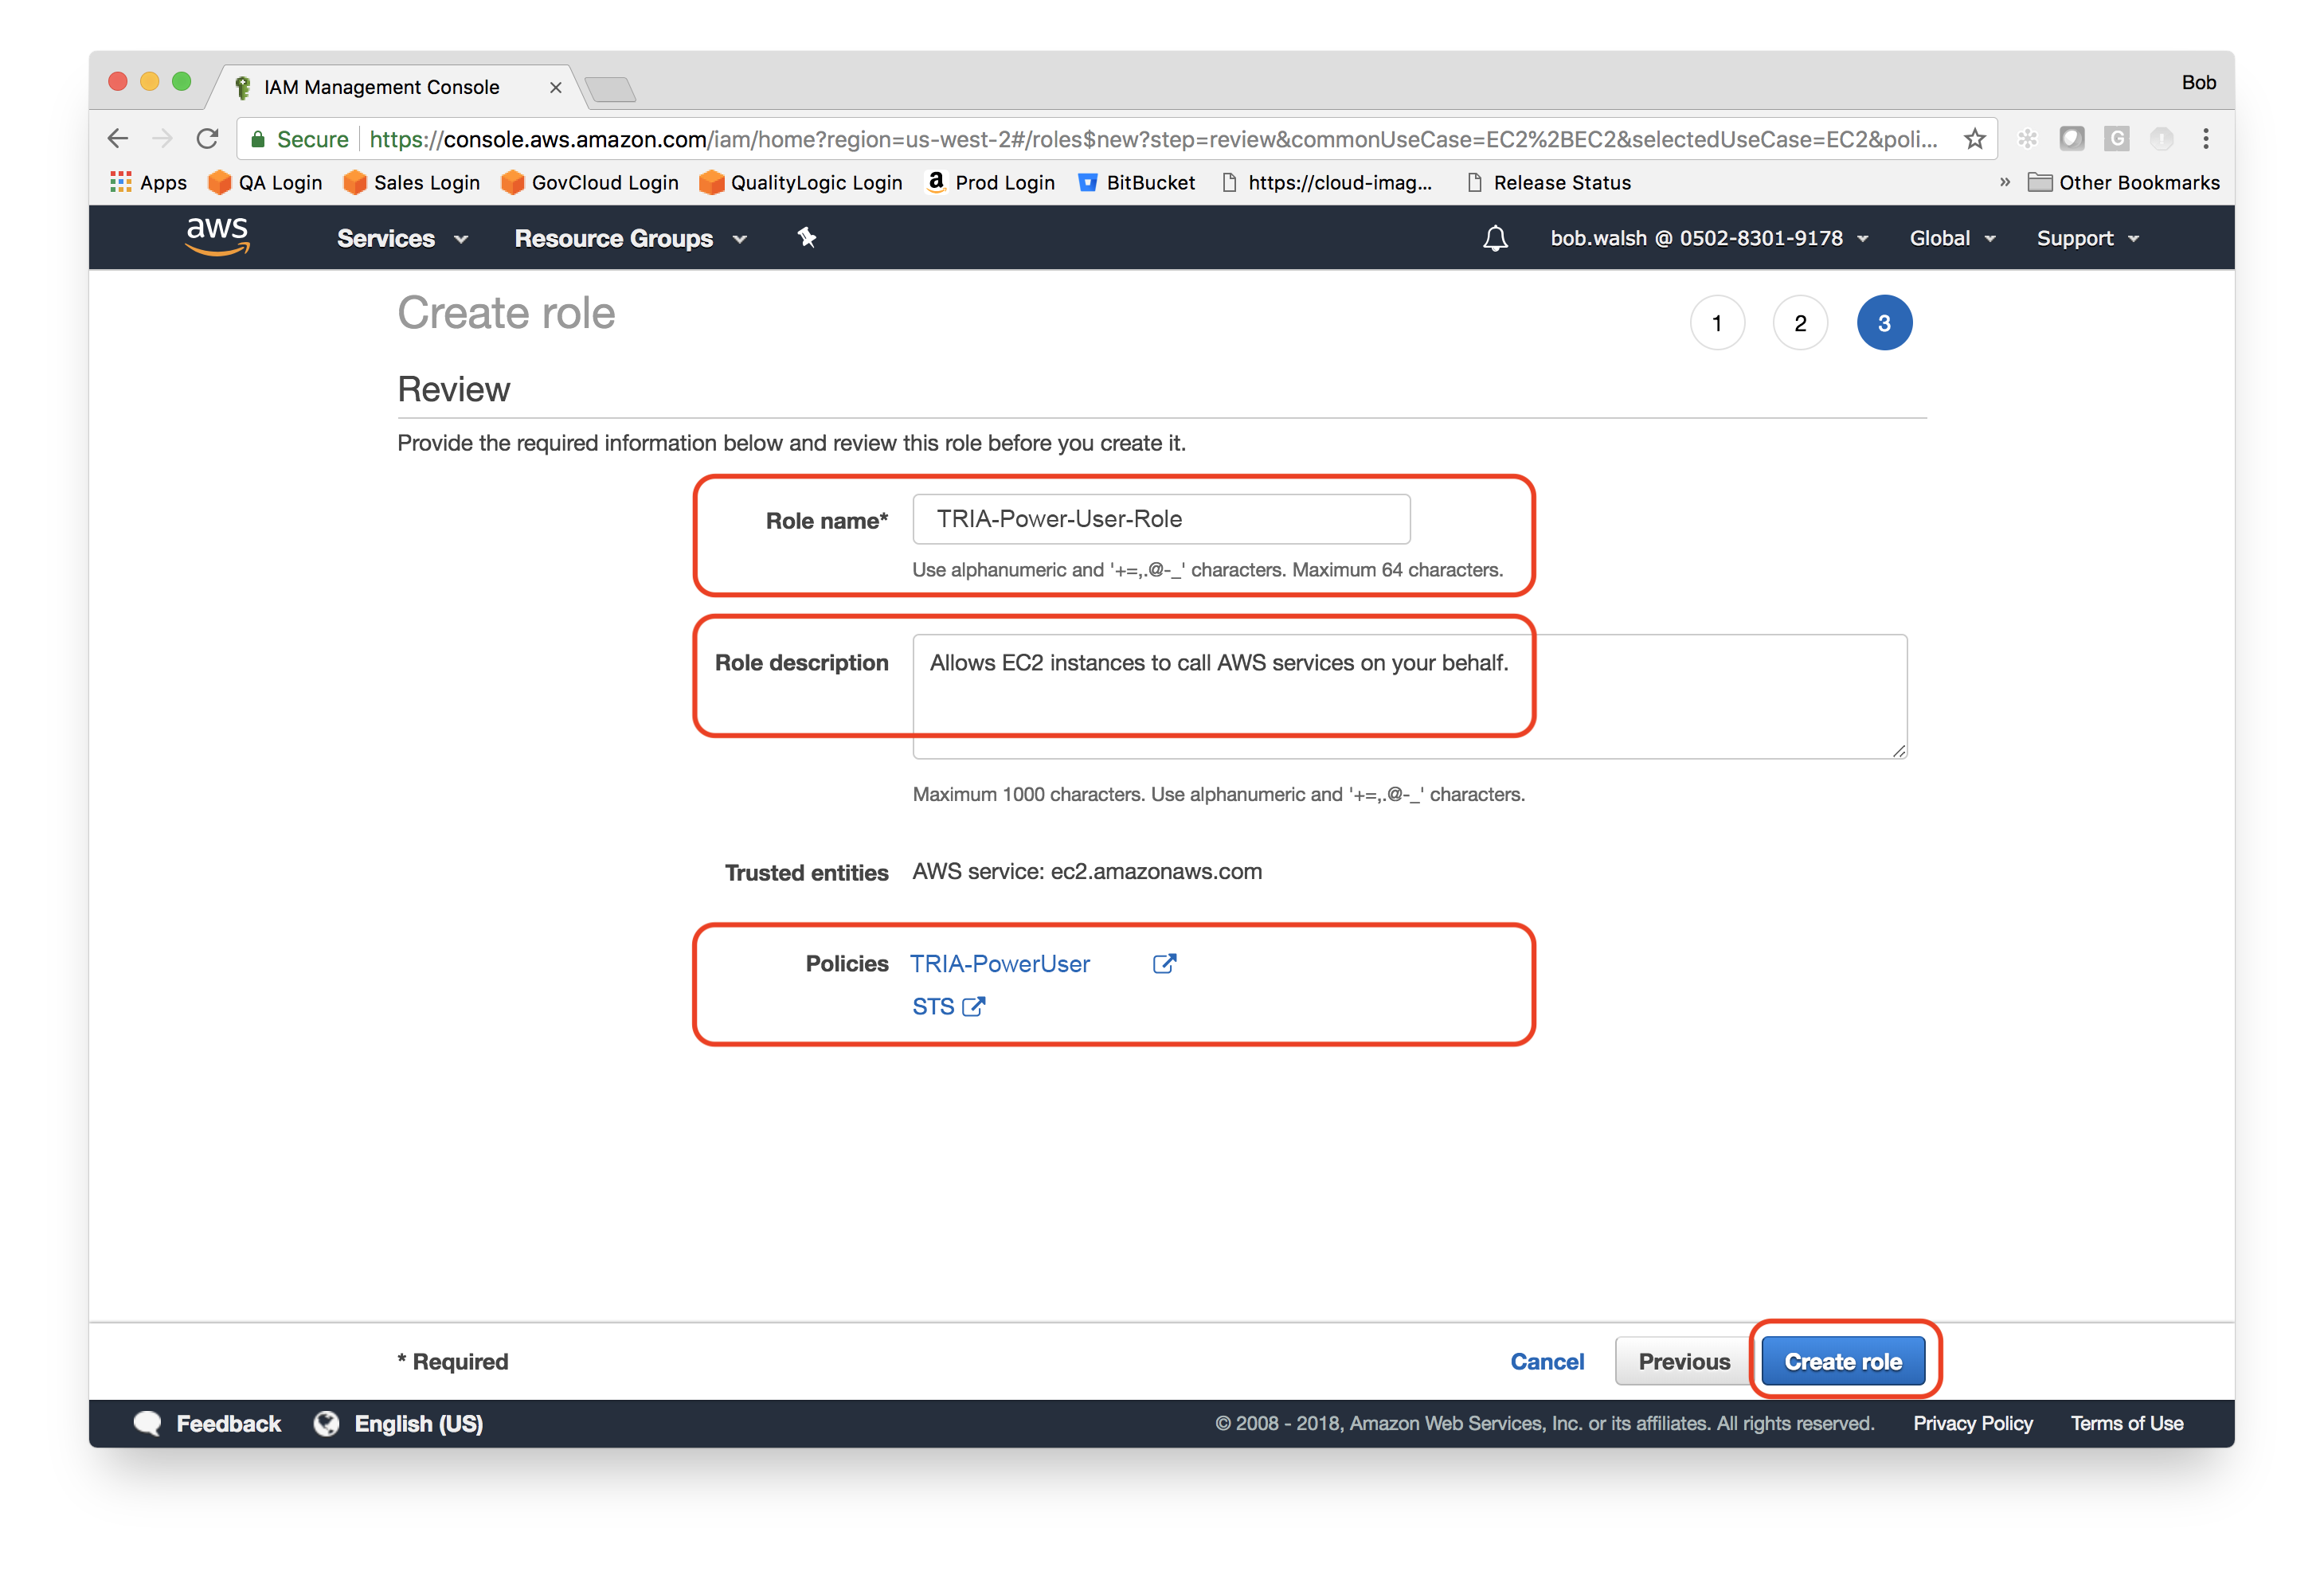Show hidden bookmarks with the chevron
Image resolution: width=2324 pixels, height=1575 pixels.
tap(2004, 182)
